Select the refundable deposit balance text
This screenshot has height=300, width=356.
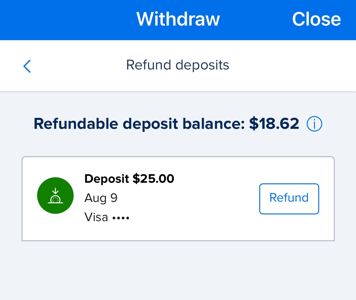pos(166,124)
